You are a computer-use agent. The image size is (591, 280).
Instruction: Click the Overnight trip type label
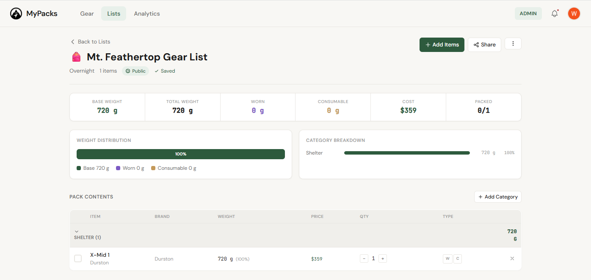pos(82,71)
